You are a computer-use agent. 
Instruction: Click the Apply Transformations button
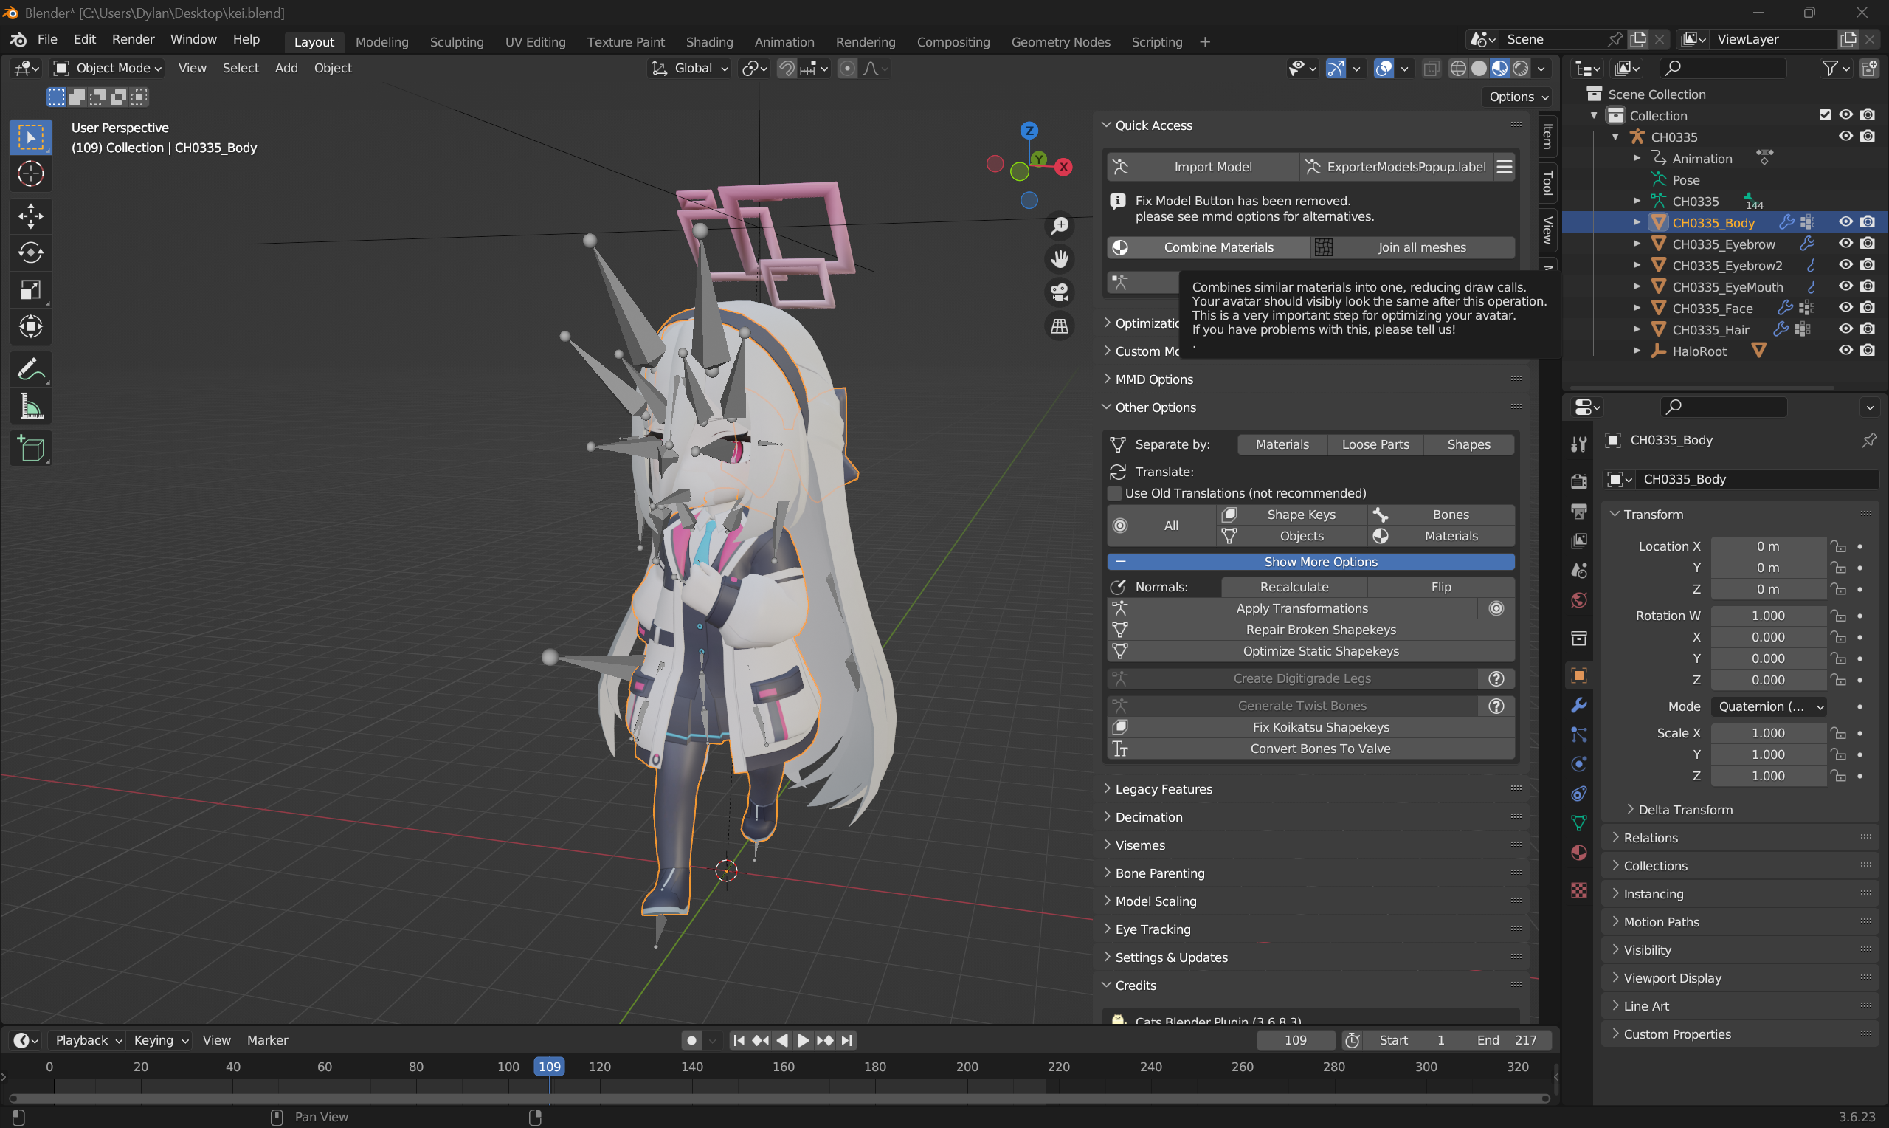point(1301,608)
